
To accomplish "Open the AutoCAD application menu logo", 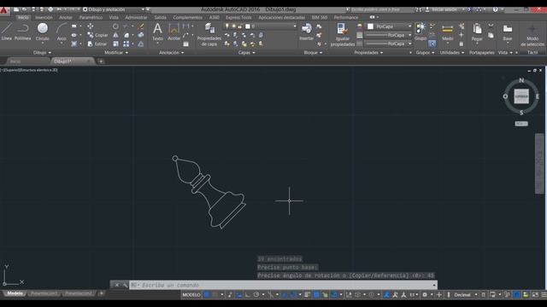I will click(3, 10).
